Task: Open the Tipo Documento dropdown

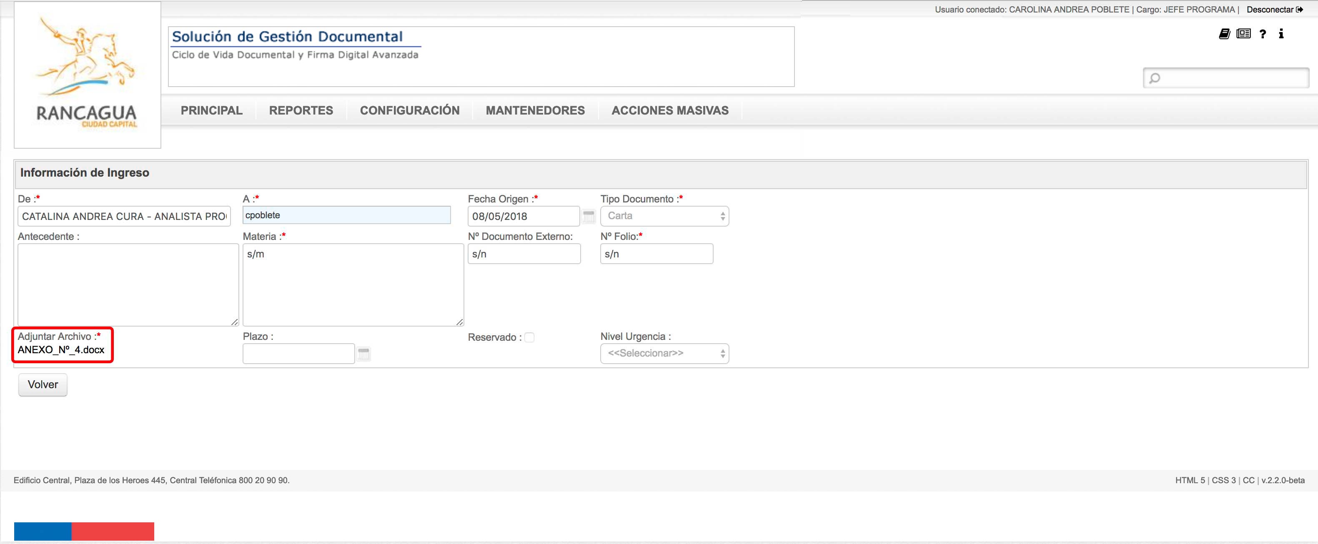Action: 665,216
